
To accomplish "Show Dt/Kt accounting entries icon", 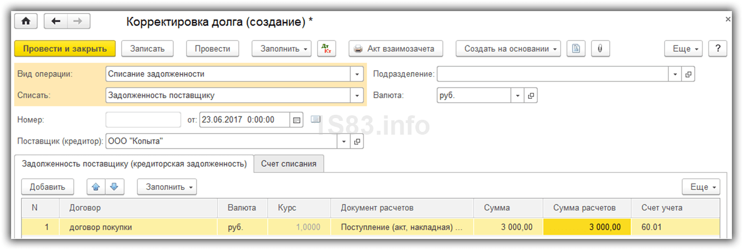I will [x=327, y=49].
